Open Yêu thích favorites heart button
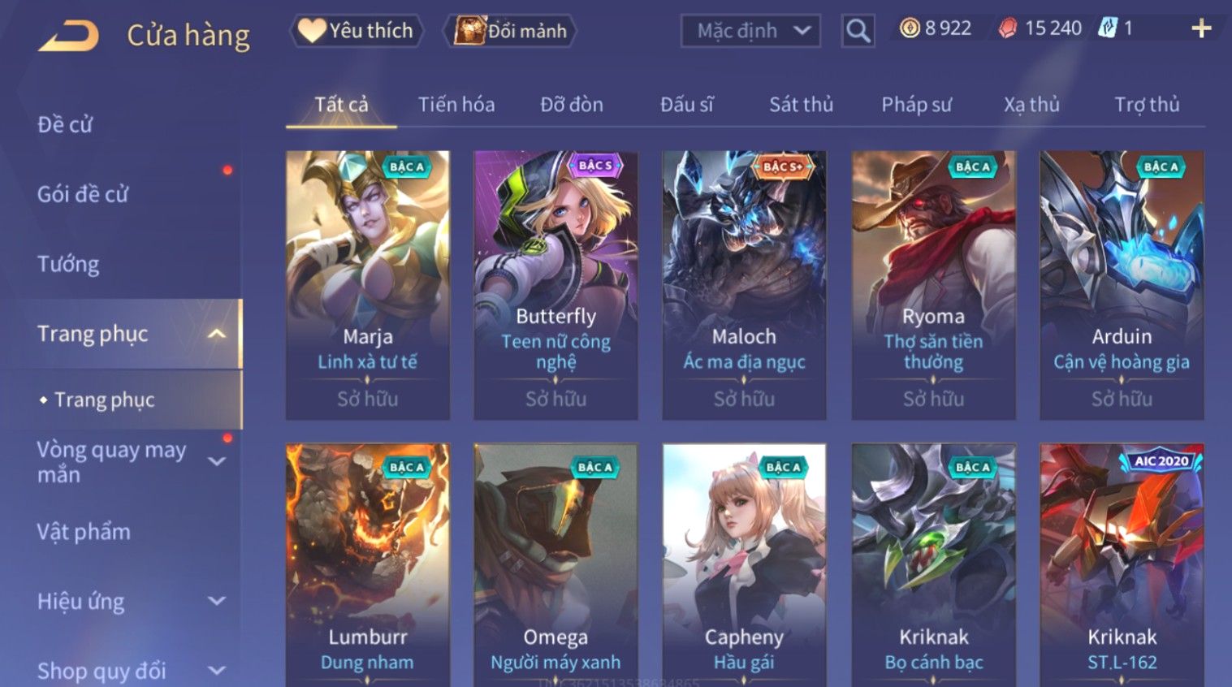The height and width of the screenshot is (687, 1232). (356, 31)
